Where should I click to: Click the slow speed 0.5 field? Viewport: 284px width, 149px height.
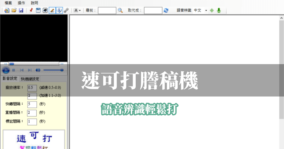32,88
